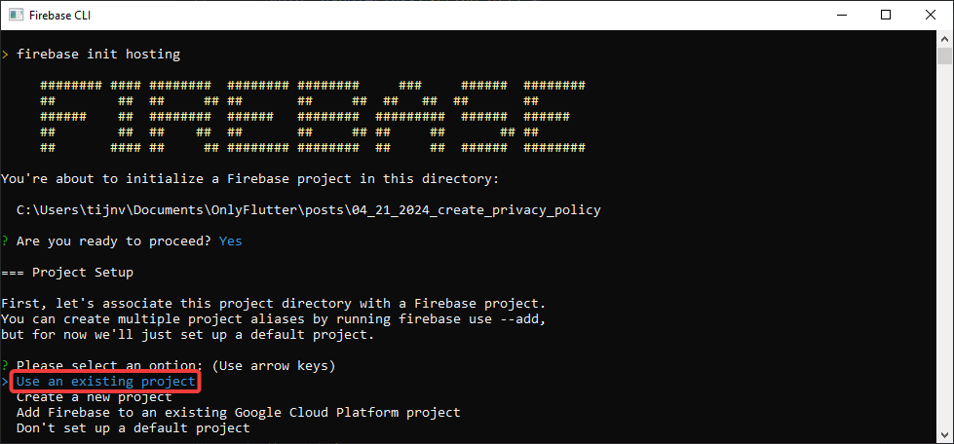This screenshot has height=444, width=954.
Task: Click the vertical scrollbar thumb
Action: pos(944,55)
